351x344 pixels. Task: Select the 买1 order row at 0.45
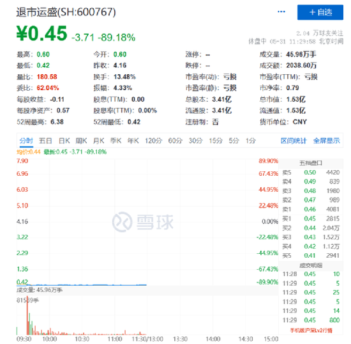[311, 219]
